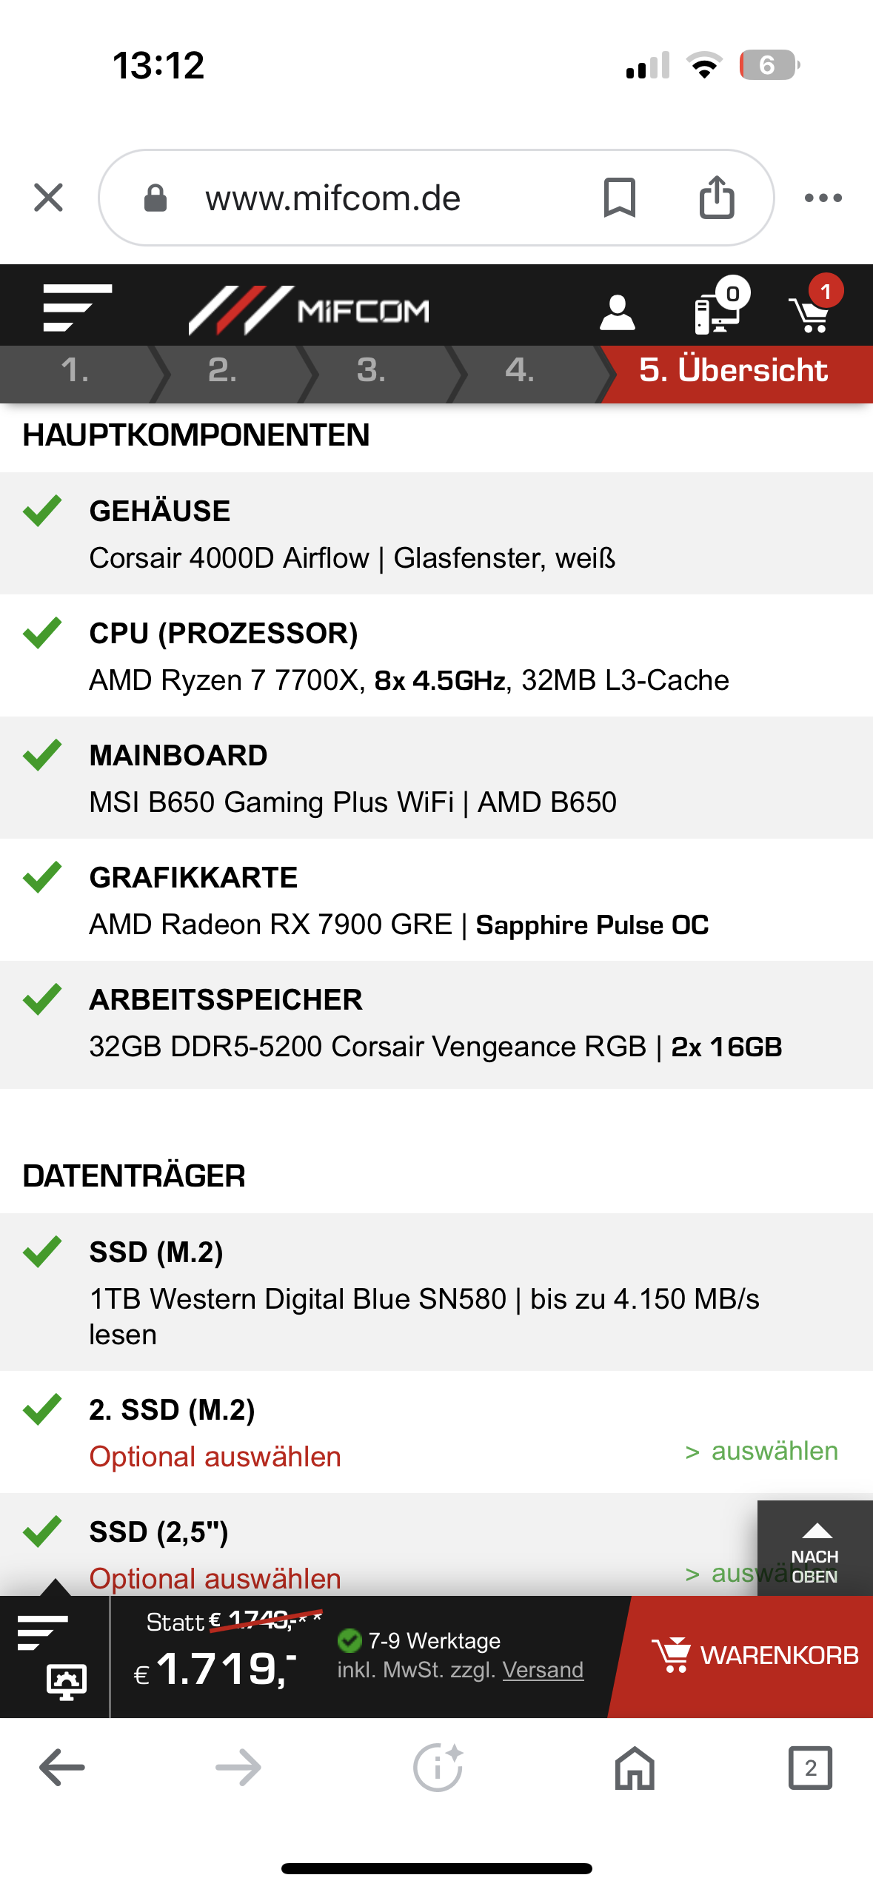Open the MIFCOM hamburger menu
The height and width of the screenshot is (1892, 873).
(x=77, y=307)
